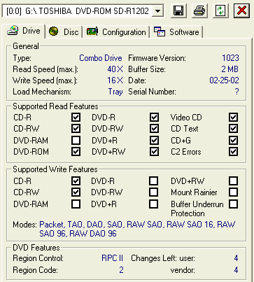Click the user changes left value '4'
The image size is (254, 282).
click(236, 258)
